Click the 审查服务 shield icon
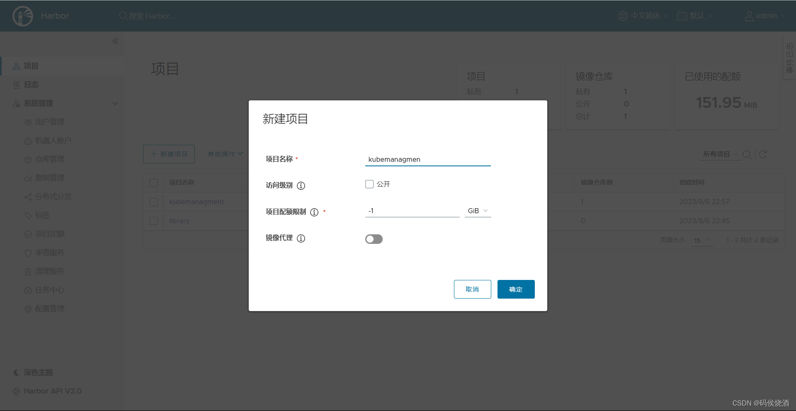The image size is (796, 411). [x=28, y=253]
